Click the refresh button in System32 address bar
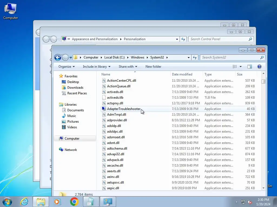 (195, 57)
